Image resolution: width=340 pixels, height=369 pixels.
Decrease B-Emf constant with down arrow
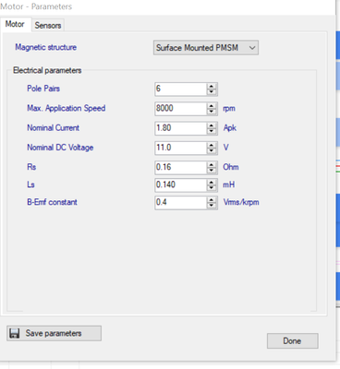(212, 206)
